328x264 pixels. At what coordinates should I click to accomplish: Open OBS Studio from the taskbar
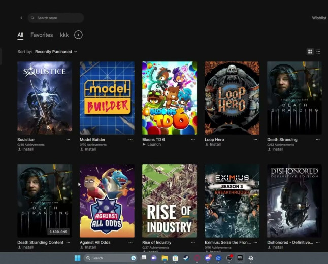click(x=229, y=258)
